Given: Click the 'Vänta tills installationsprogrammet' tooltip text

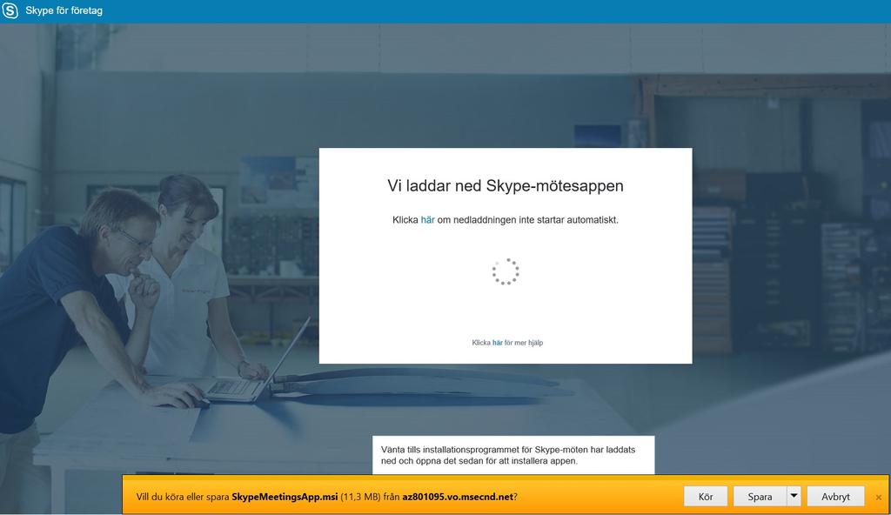Looking at the screenshot, I should click(x=508, y=455).
